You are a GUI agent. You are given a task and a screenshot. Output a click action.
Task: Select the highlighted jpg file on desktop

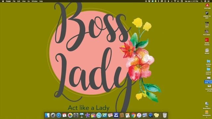click(x=208, y=80)
